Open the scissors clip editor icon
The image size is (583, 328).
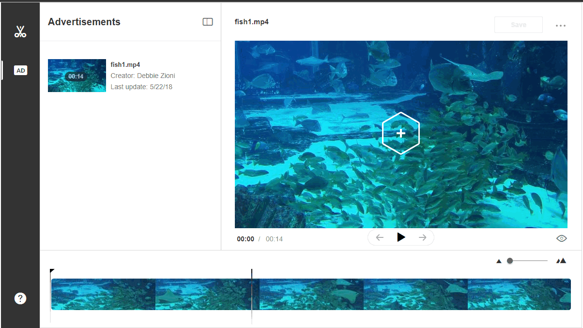click(x=20, y=32)
